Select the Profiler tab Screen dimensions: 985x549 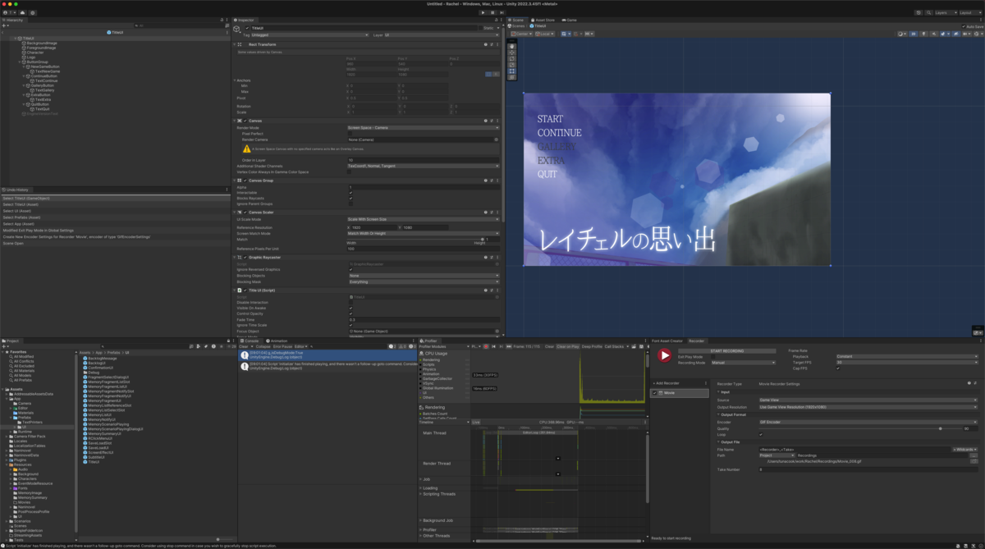click(x=429, y=341)
